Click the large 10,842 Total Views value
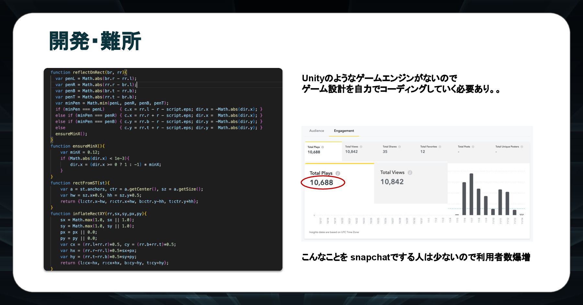583x305 pixels. [392, 182]
